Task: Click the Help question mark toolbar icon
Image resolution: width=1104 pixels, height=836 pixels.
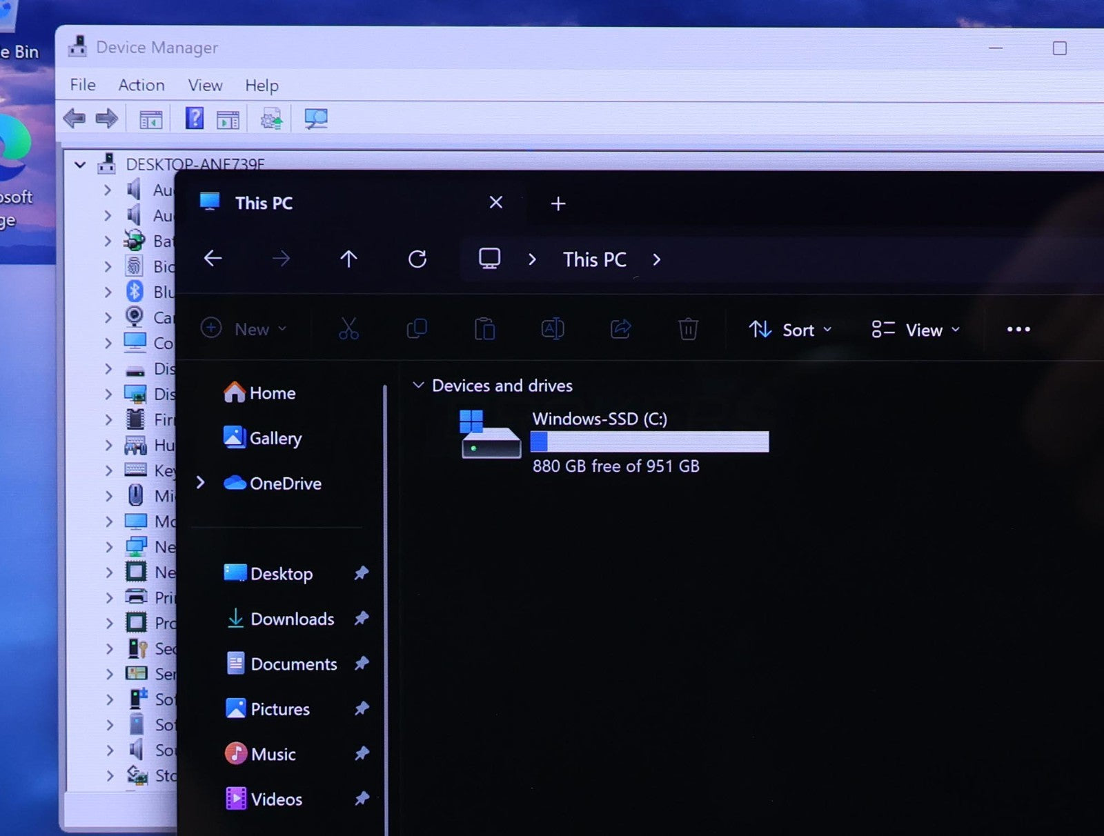Action: click(195, 119)
